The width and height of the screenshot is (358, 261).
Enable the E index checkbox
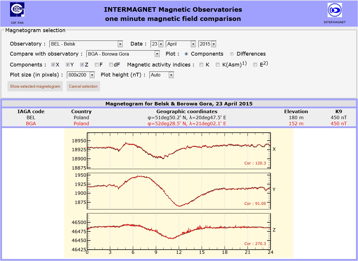click(255, 65)
